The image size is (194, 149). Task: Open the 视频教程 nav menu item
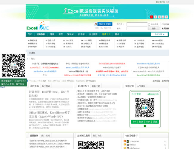point(41,34)
